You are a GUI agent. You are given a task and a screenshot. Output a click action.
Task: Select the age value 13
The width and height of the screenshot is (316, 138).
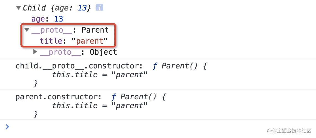(x=59, y=19)
